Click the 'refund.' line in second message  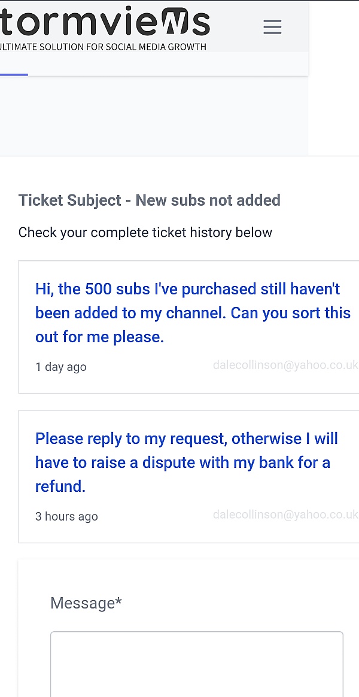tap(60, 487)
